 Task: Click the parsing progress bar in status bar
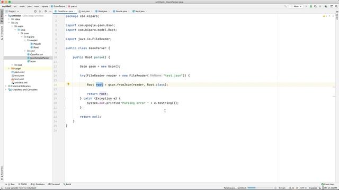(x=261, y=188)
